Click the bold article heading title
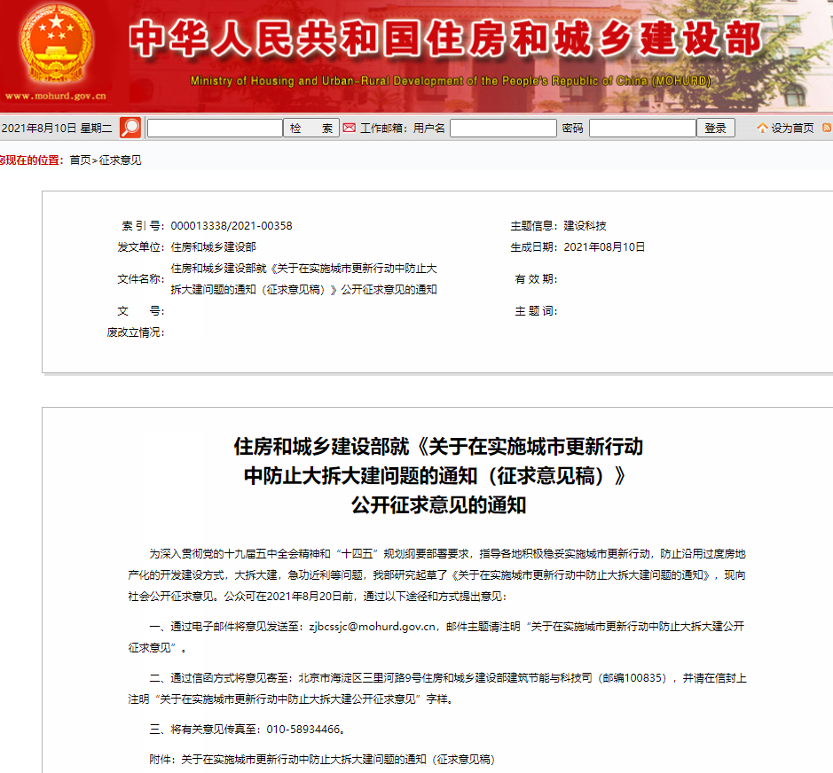This screenshot has width=833, height=773. pos(438,476)
